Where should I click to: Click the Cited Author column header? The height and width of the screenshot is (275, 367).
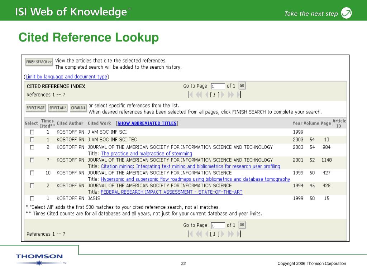pos(70,123)
